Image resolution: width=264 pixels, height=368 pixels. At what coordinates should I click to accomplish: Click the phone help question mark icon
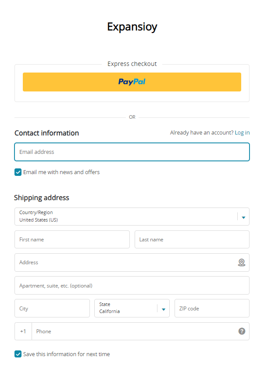[242, 331]
